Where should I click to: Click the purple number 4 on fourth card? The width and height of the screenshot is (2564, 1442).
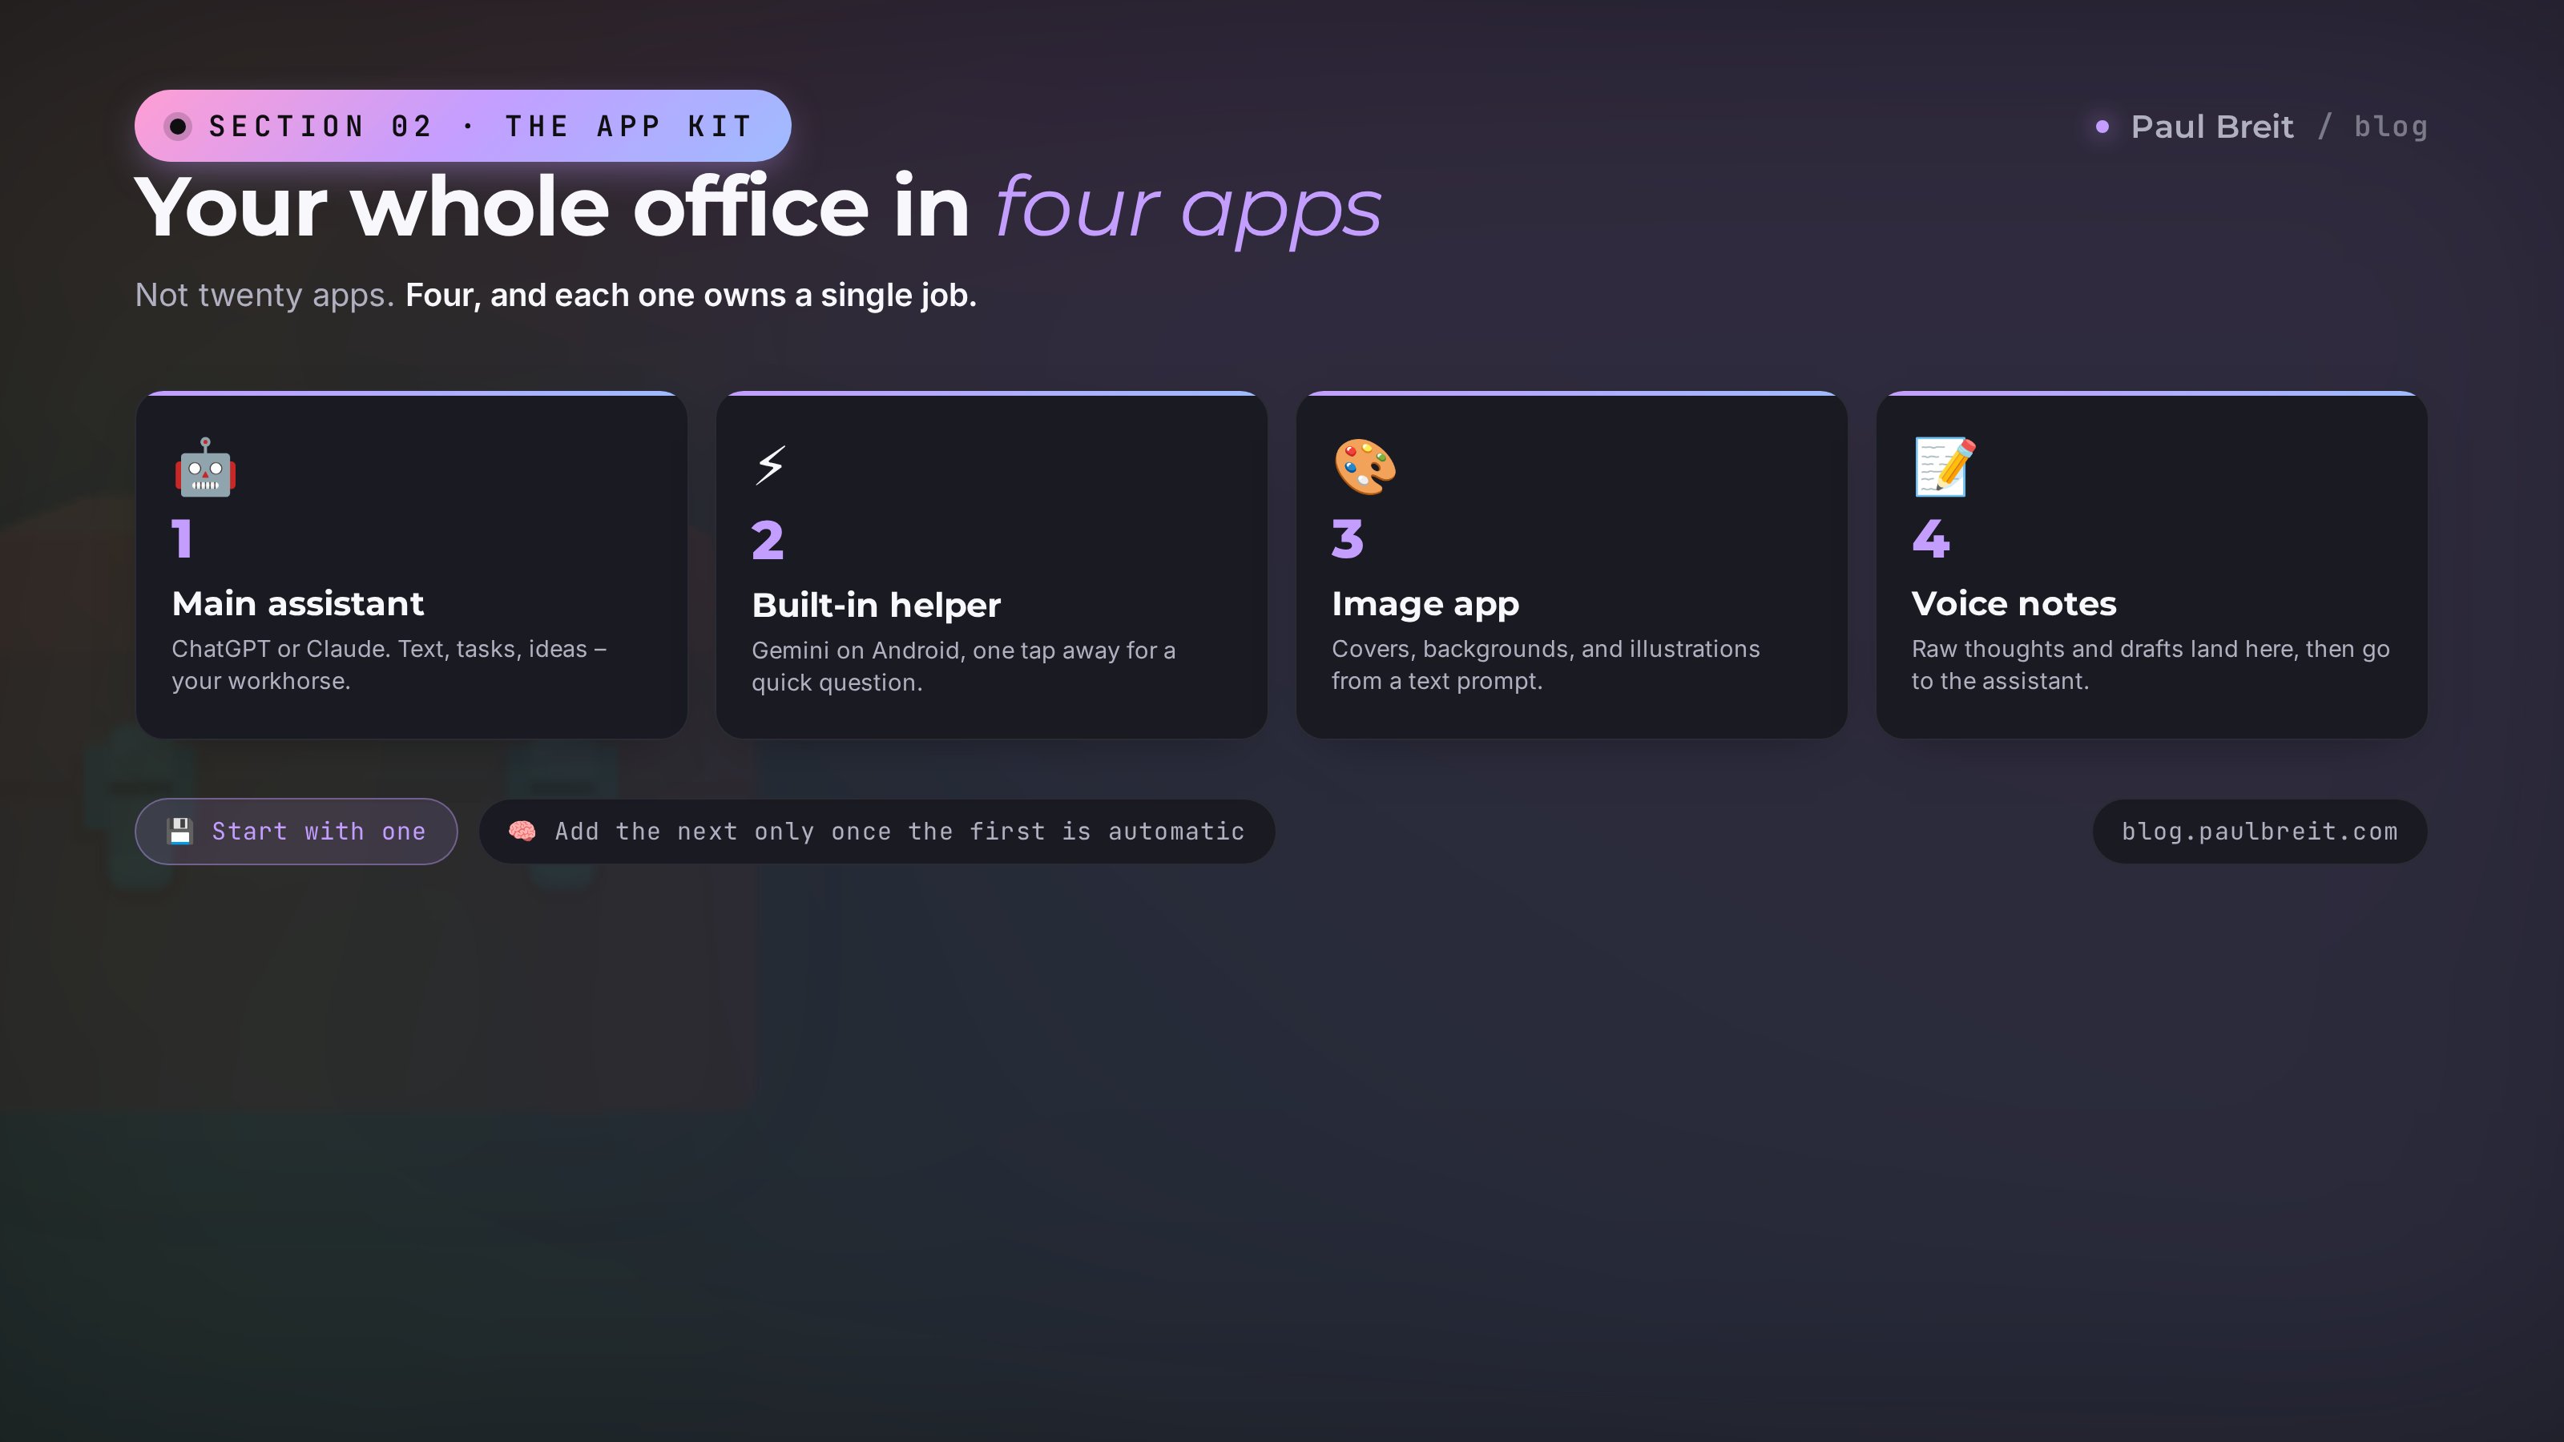[x=1930, y=539]
